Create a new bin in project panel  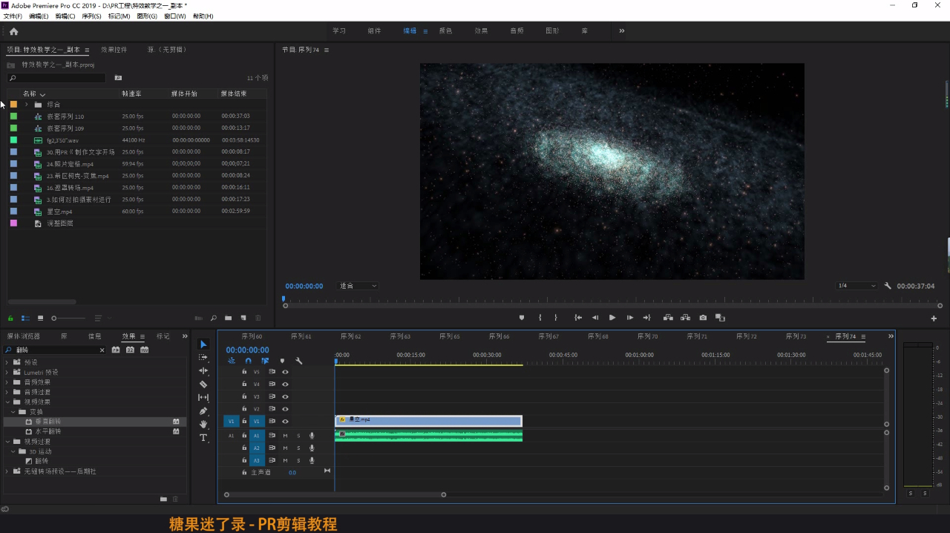[229, 318]
